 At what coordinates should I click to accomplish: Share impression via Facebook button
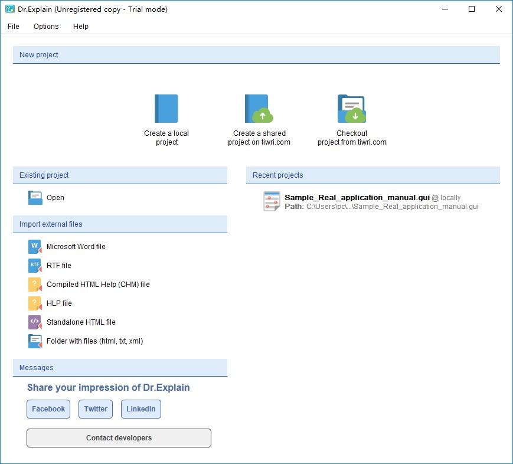48,409
